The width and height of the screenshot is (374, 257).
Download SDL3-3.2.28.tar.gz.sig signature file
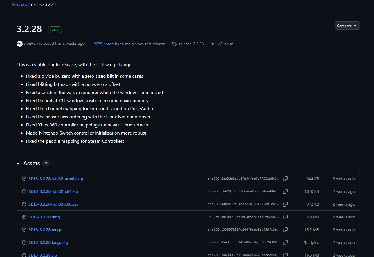click(48, 242)
